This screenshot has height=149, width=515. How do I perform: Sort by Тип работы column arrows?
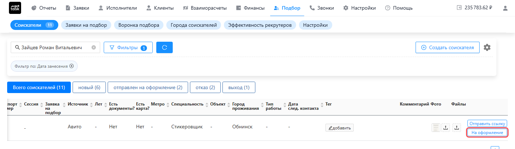click(285, 104)
